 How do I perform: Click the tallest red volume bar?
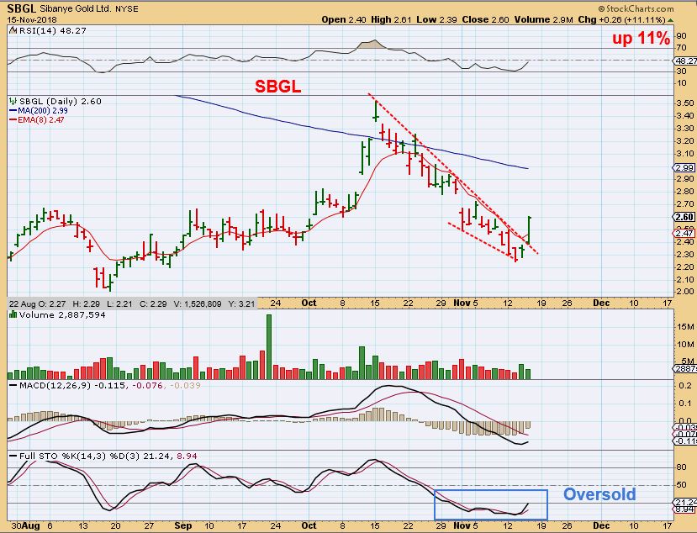coord(262,365)
